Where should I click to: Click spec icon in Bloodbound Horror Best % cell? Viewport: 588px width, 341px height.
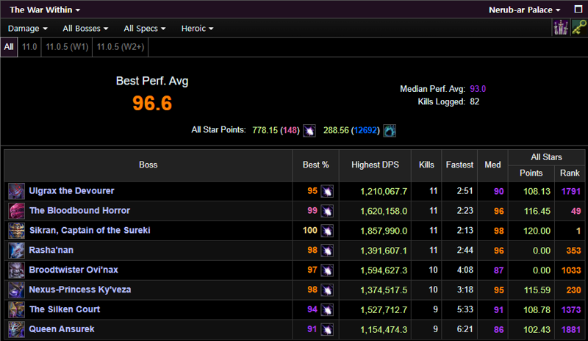[x=327, y=211]
